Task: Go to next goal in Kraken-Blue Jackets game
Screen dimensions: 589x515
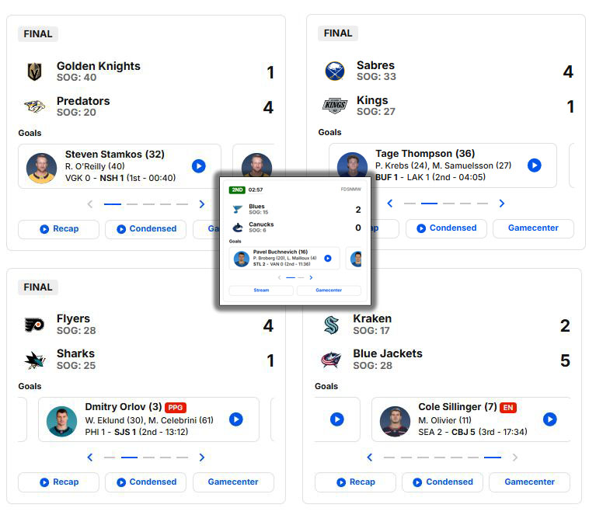Action: (x=515, y=458)
